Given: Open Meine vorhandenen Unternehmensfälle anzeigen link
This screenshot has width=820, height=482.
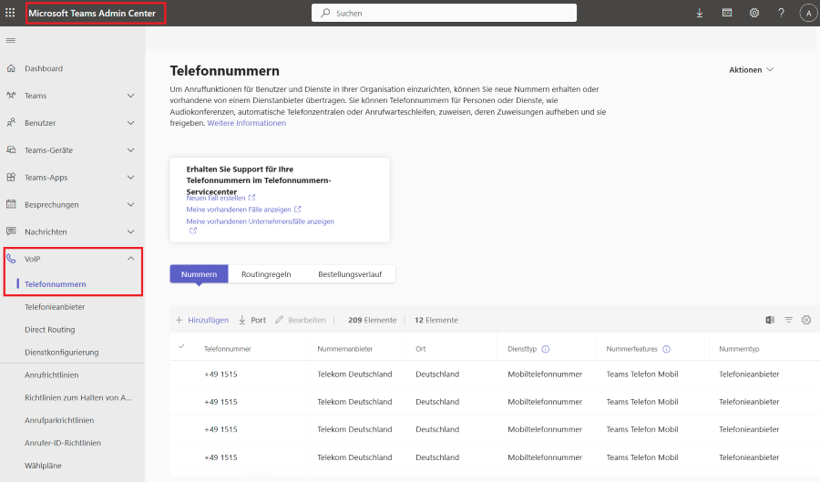Looking at the screenshot, I should 260,221.
